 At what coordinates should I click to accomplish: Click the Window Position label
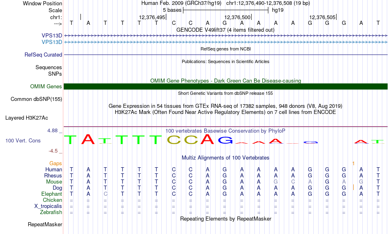coord(42,3)
